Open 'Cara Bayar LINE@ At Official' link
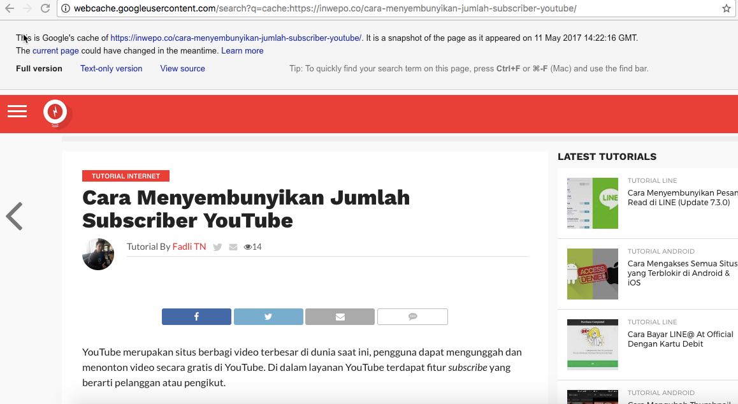The width and height of the screenshot is (738, 404). [x=680, y=339]
